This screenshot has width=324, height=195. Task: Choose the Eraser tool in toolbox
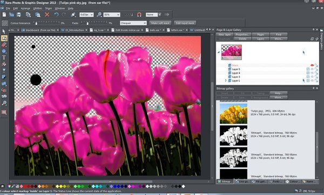click(x=4, y=45)
